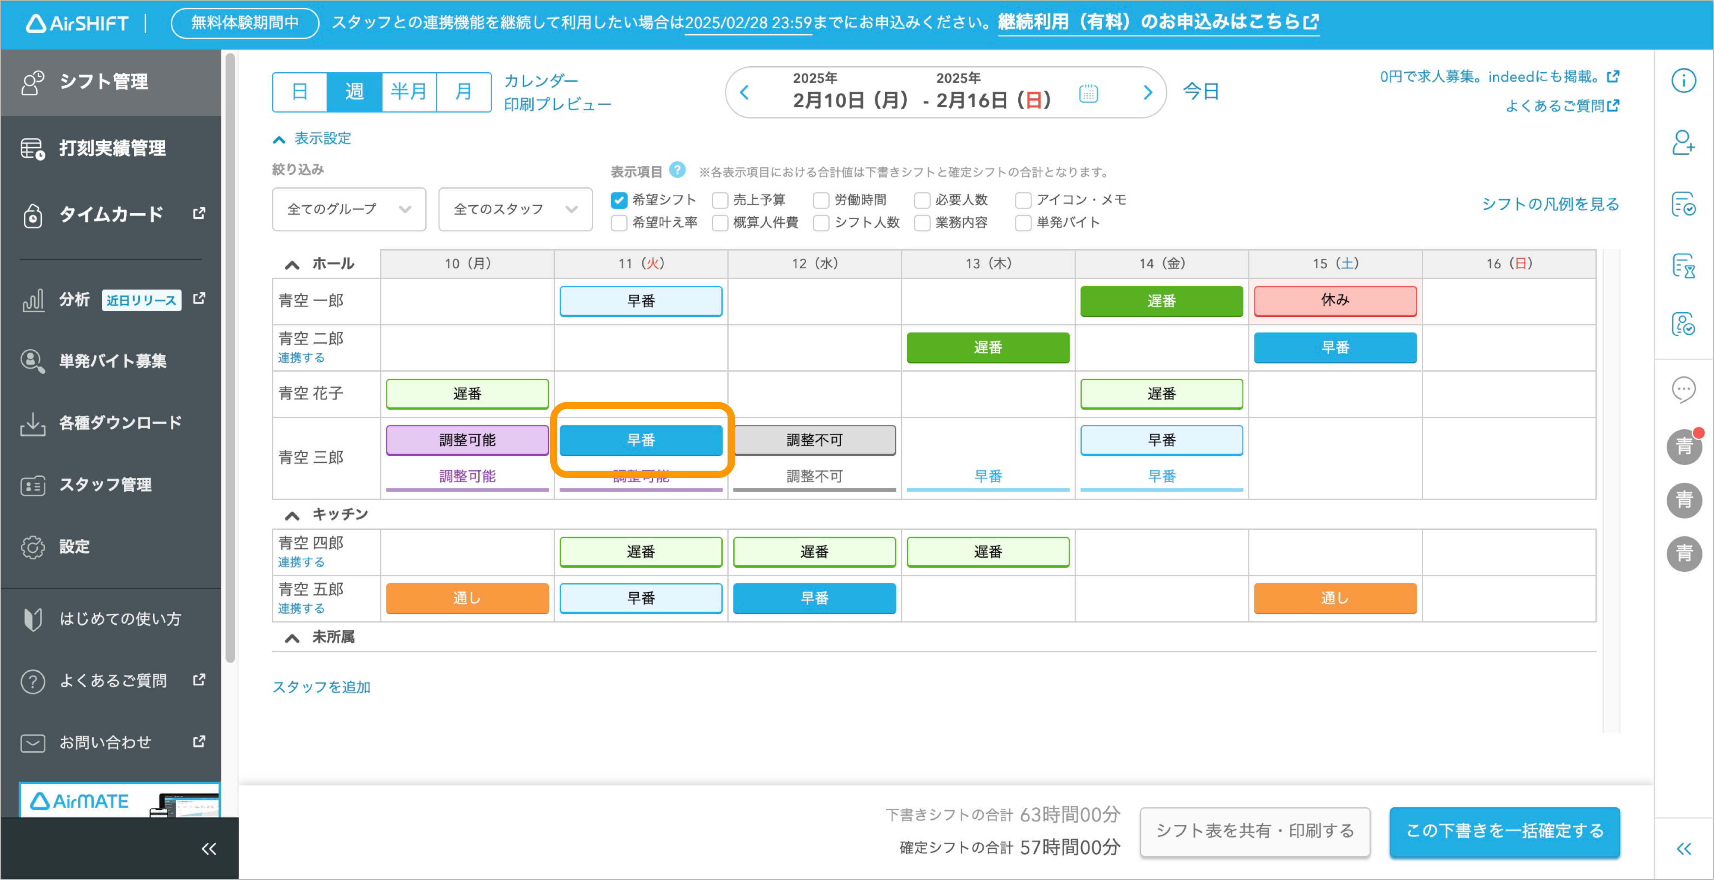Switch to 日 view tab
The height and width of the screenshot is (880, 1714).
pyautogui.click(x=300, y=92)
